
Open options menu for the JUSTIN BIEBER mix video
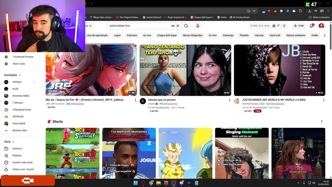click(x=324, y=100)
